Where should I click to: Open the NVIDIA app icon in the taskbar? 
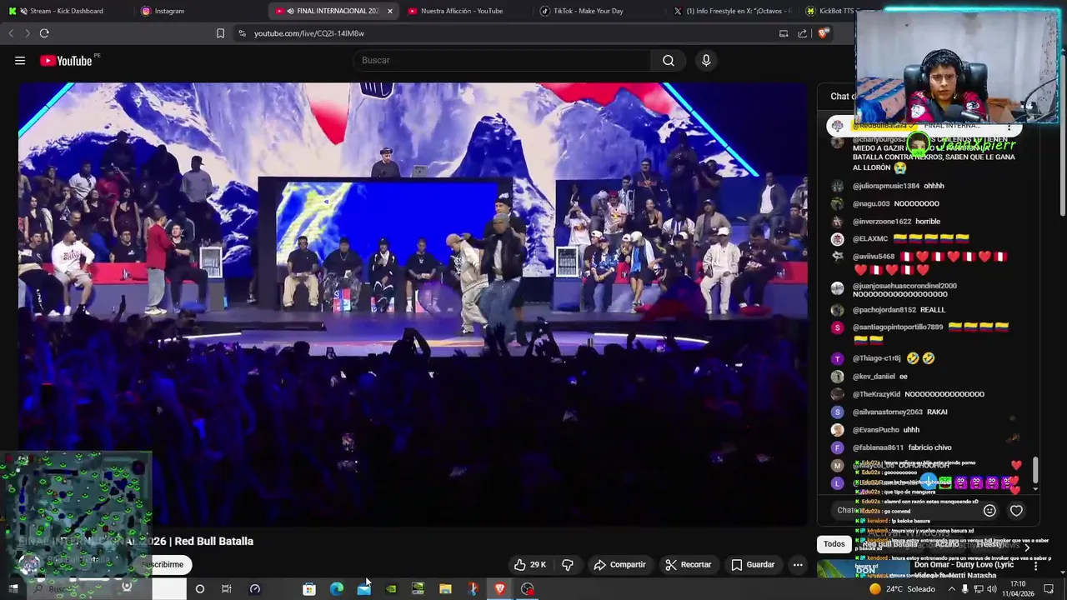pos(391,588)
